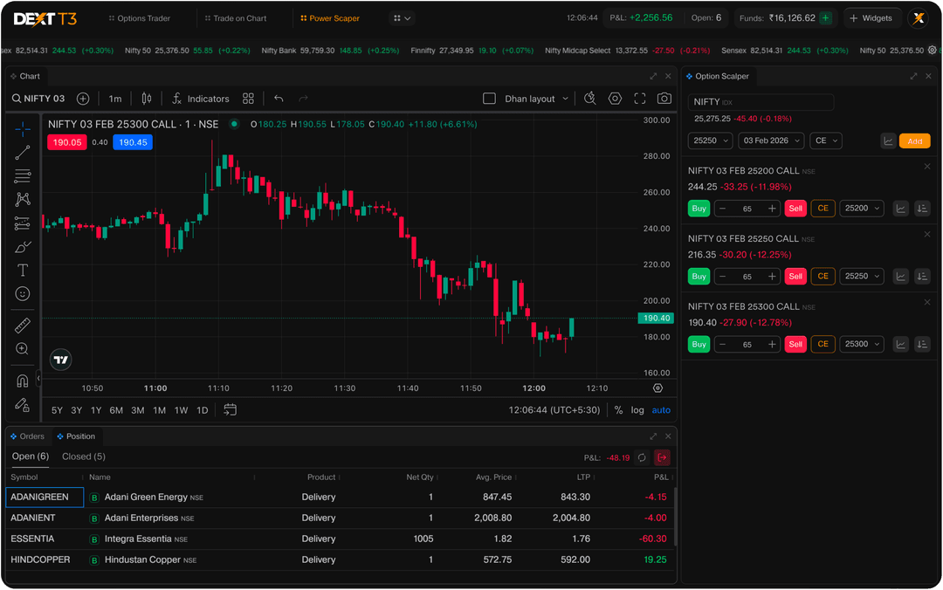Toggle the magnet snap mode

click(x=23, y=380)
